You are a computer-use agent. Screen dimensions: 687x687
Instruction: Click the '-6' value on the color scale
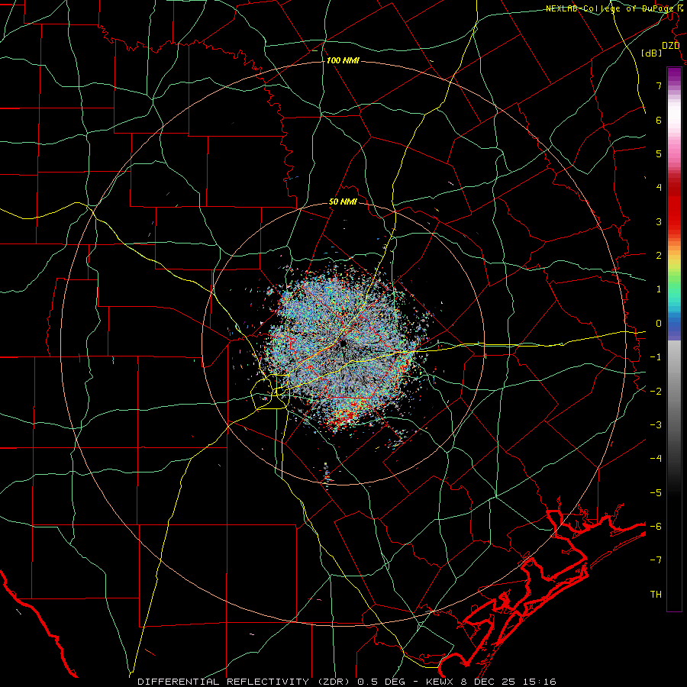656,527
